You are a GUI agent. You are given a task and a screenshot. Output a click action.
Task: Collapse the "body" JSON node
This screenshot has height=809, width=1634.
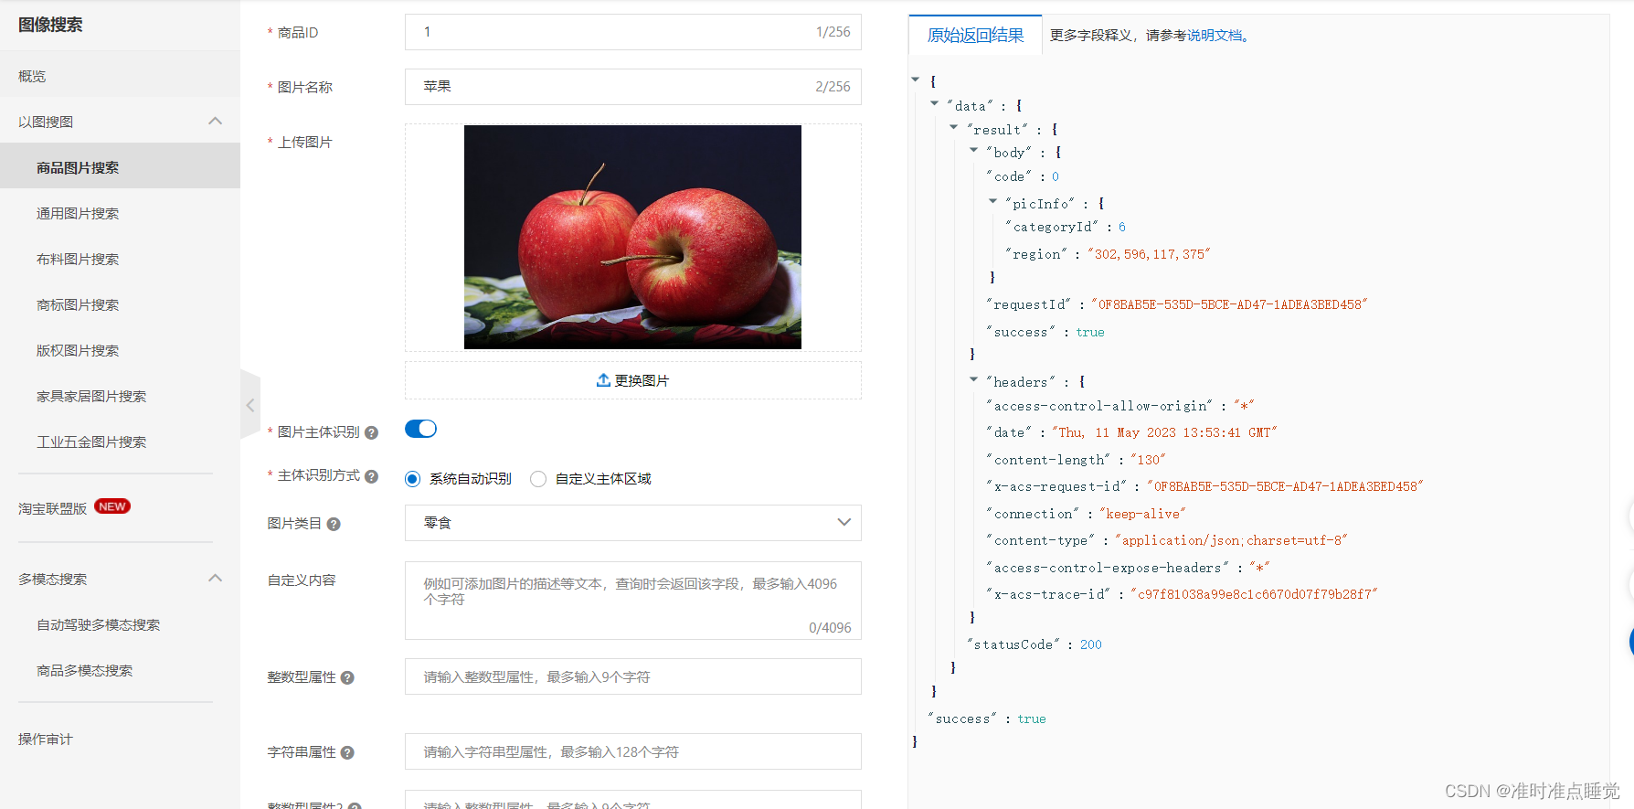tap(974, 150)
